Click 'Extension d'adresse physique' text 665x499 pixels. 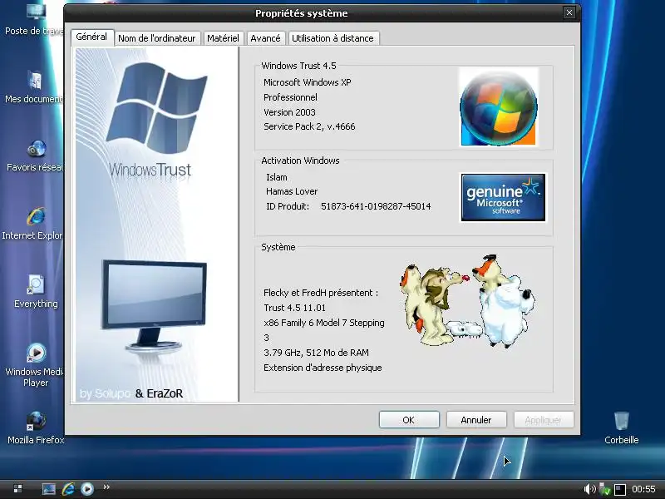(x=323, y=368)
